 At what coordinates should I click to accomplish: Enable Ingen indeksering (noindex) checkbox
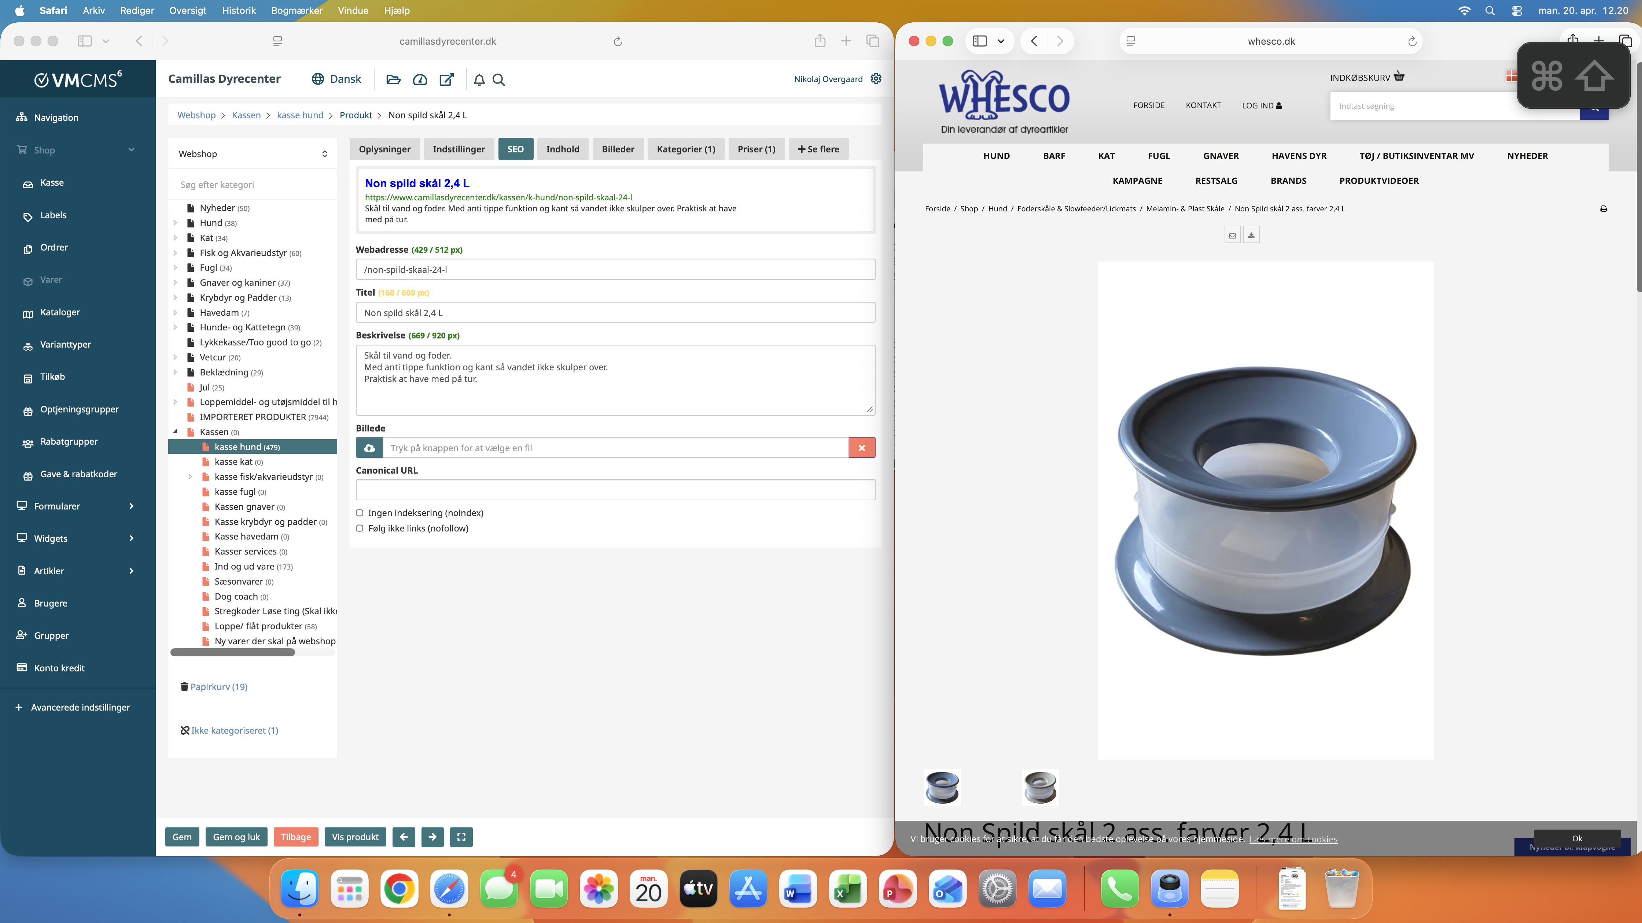coord(360,513)
